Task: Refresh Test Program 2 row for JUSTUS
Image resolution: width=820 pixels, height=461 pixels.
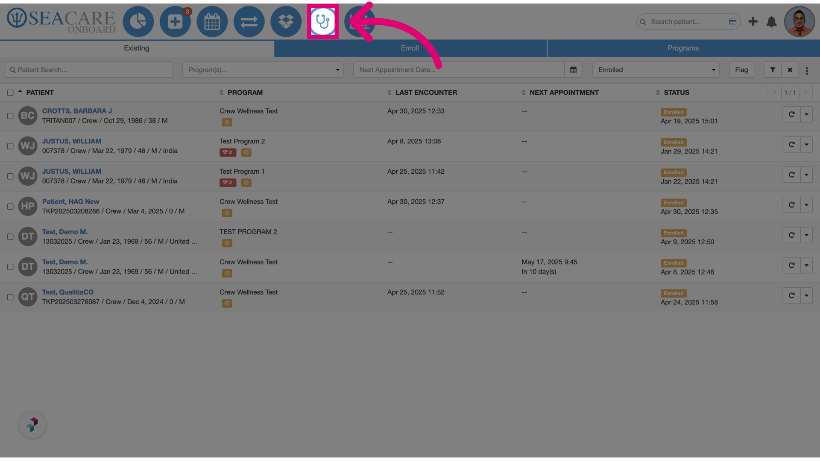Action: (x=791, y=145)
